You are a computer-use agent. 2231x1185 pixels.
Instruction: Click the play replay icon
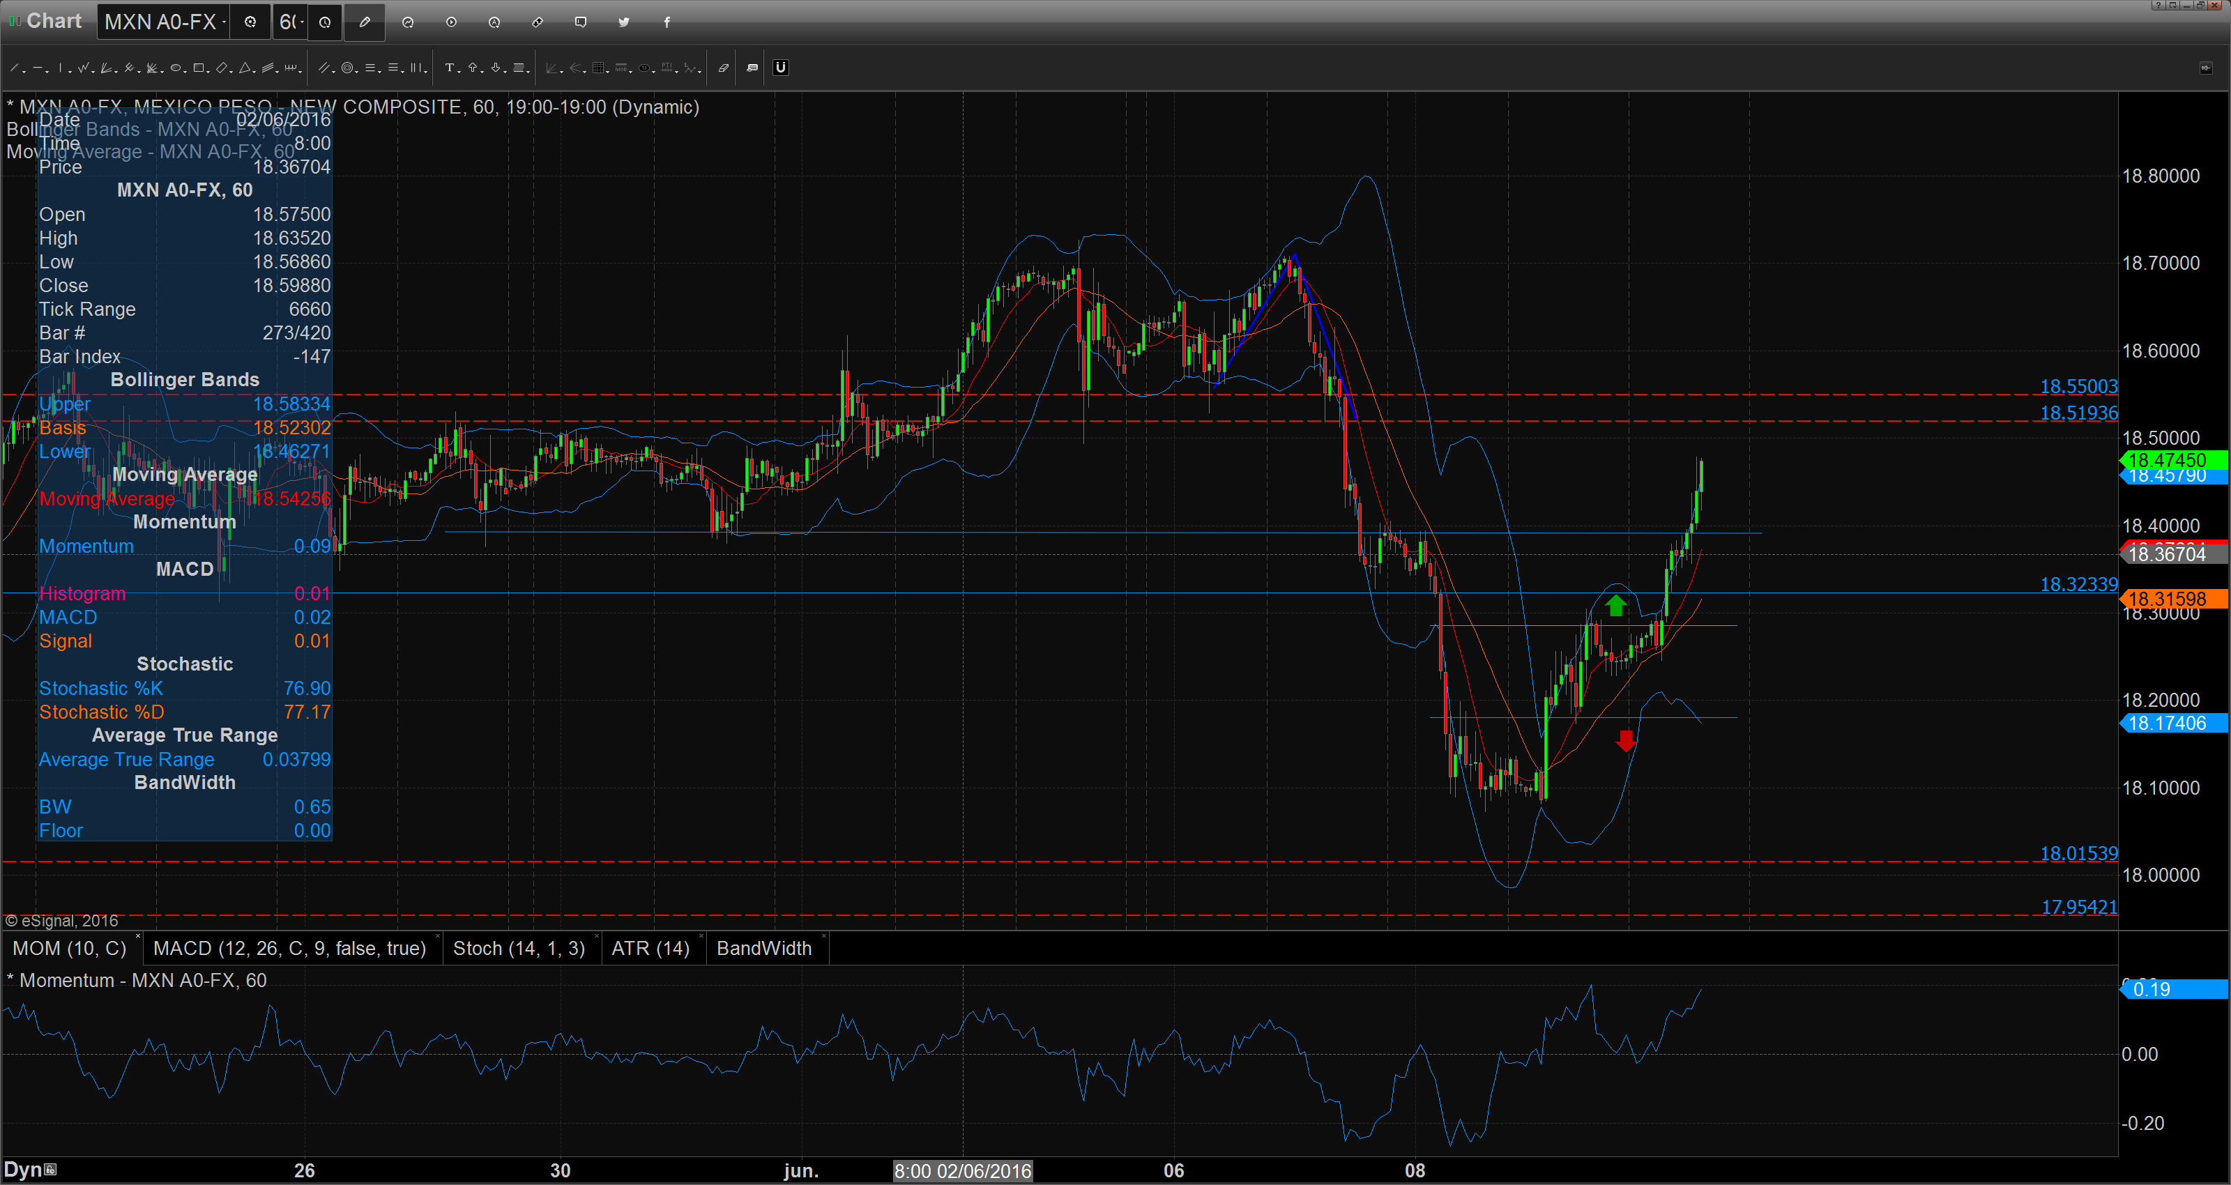click(451, 22)
